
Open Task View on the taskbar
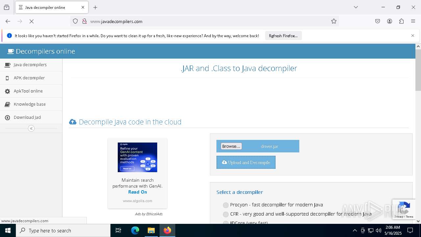[x=118, y=230]
